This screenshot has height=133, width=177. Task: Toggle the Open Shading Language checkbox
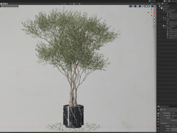tap(172, 120)
